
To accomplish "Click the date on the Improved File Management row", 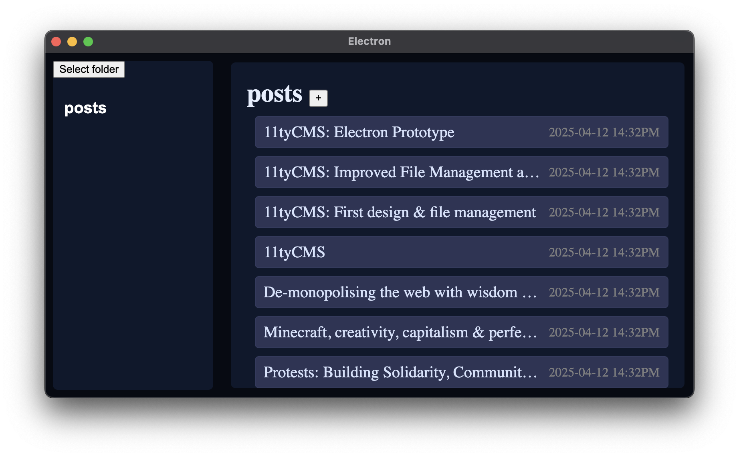I will 604,172.
